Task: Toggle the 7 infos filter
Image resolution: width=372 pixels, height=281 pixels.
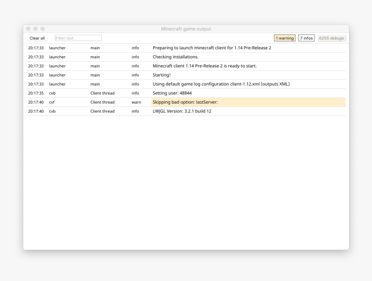Action: 307,38
